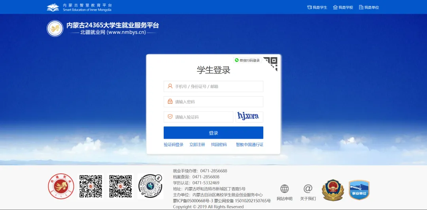Click the 北疆就业网 round emblem logo
Image resolution: width=427 pixels, height=210 pixels.
(55, 28)
